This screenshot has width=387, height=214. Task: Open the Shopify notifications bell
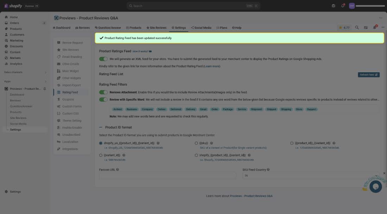pos(343,6)
